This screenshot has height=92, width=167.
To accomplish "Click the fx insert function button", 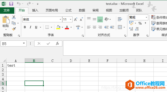I will tap(57, 43).
